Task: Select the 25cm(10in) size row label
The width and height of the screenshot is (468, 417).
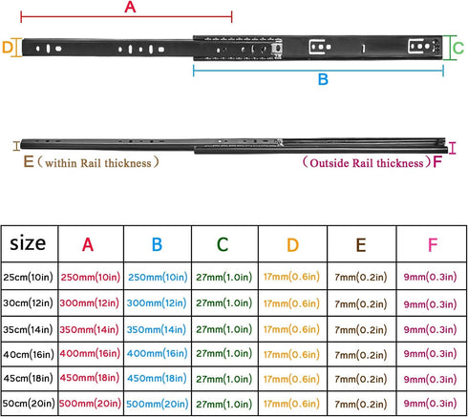Action: [x=28, y=277]
